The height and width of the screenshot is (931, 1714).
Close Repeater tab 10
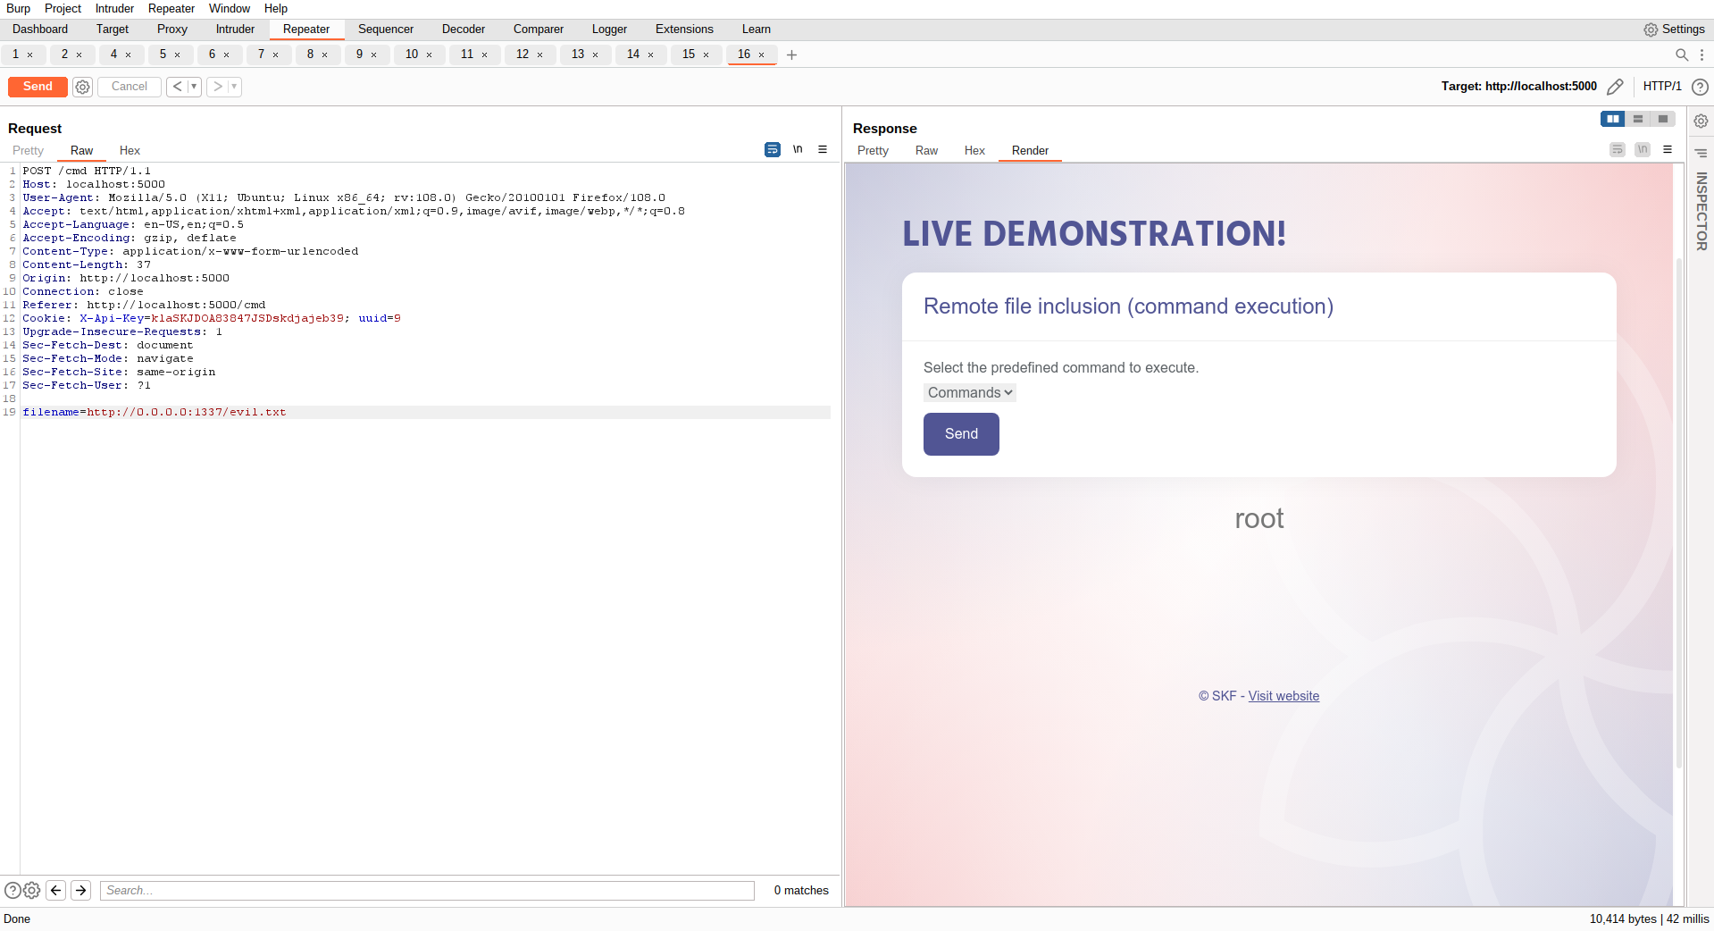pos(430,55)
